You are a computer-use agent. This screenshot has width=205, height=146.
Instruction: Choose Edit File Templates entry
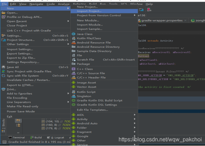click(x=104, y=110)
